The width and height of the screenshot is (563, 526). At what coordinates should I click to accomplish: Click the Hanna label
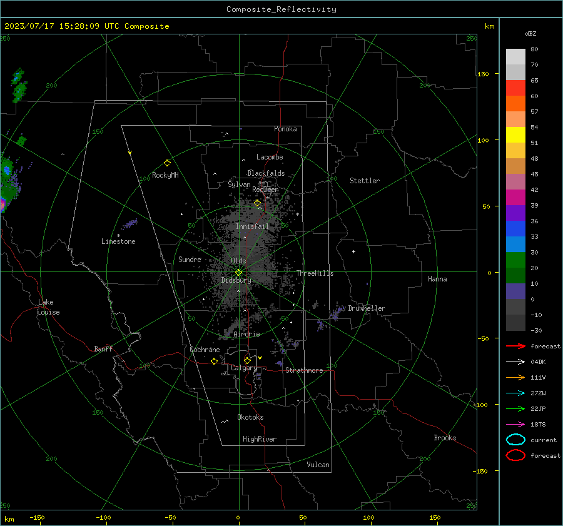[437, 279]
